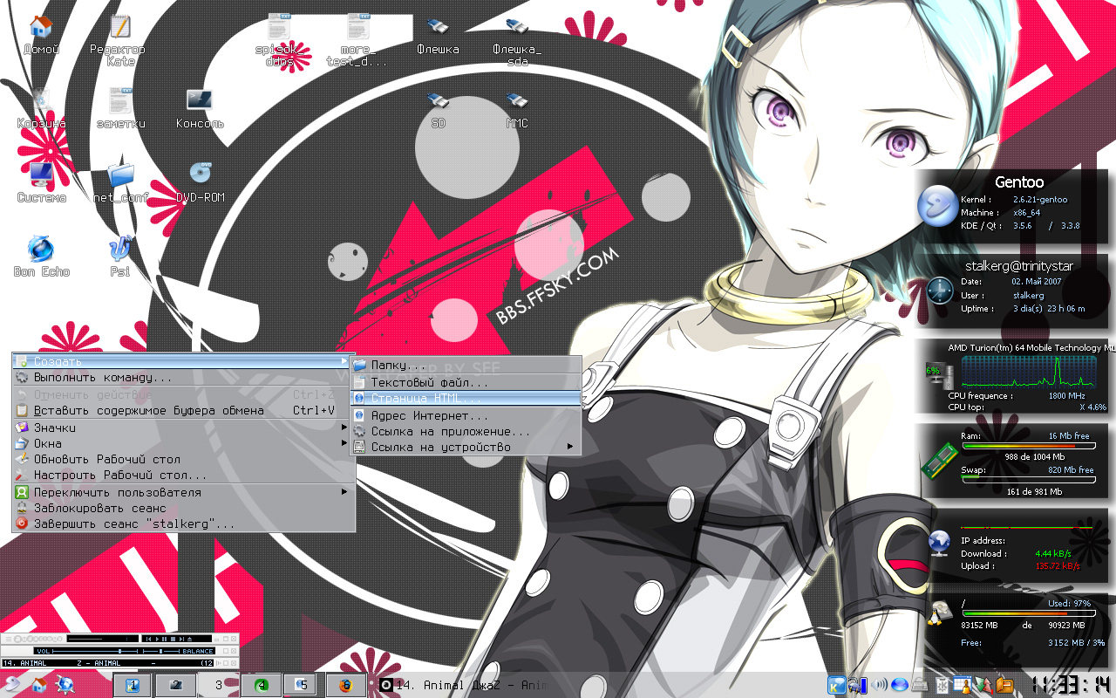Click the Konqueror globe icon in the taskbar

pyautogui.click(x=65, y=685)
